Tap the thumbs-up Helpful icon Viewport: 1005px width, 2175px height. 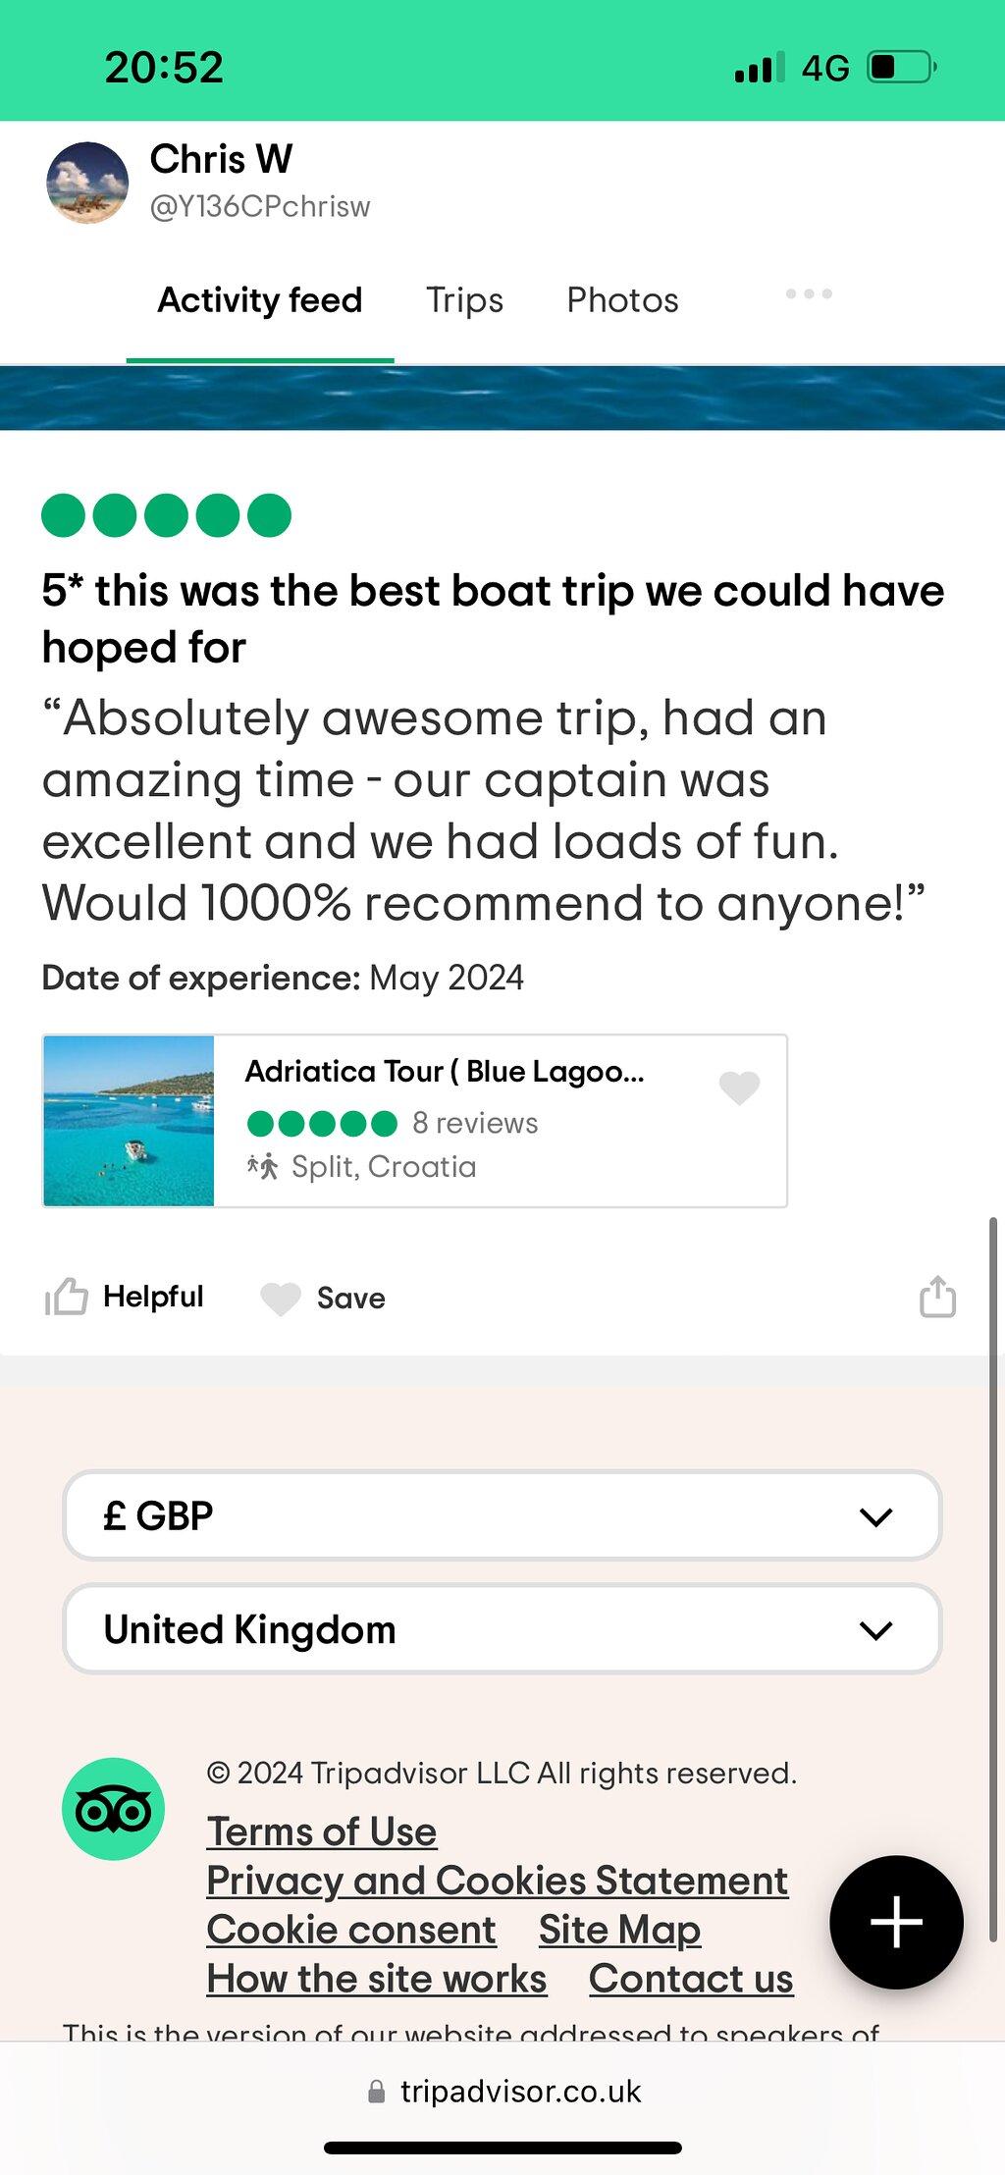[x=66, y=1297]
